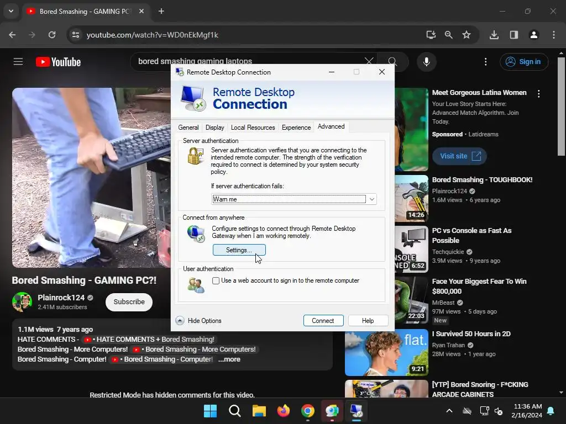
Task: Close the Bored Smashing tab
Action: (x=141, y=11)
